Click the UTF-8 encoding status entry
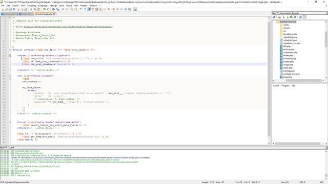 [x=302, y=182]
